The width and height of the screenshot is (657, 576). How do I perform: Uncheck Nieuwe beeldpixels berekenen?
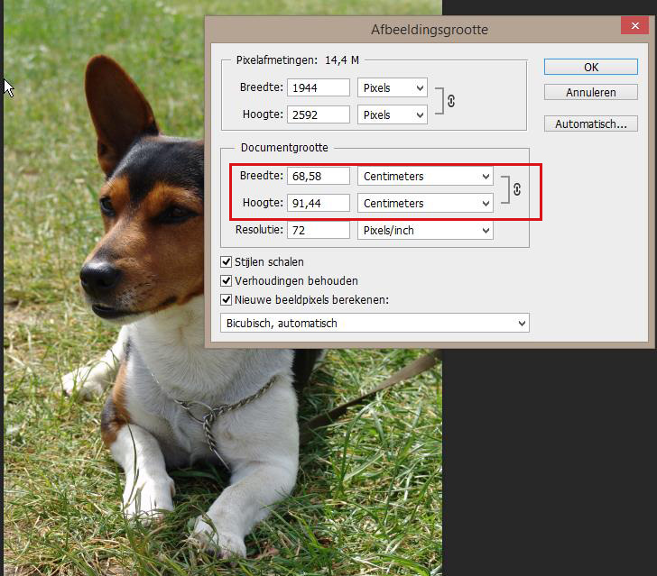[x=227, y=299]
